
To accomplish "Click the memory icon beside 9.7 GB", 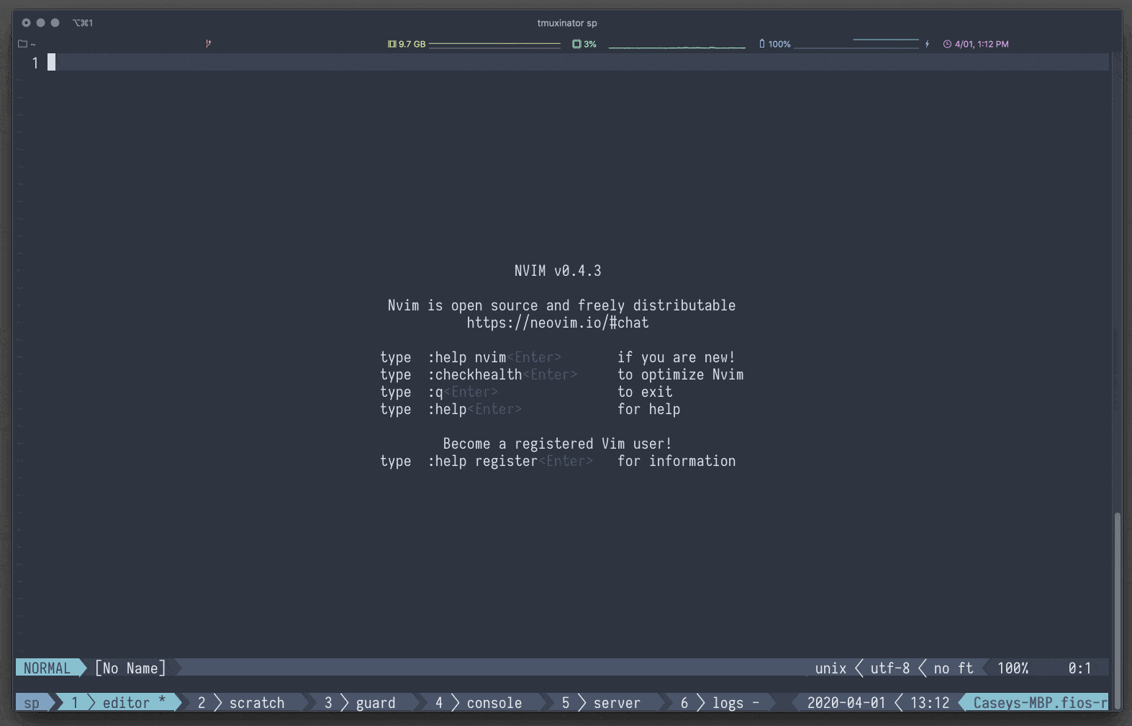I will 392,44.
